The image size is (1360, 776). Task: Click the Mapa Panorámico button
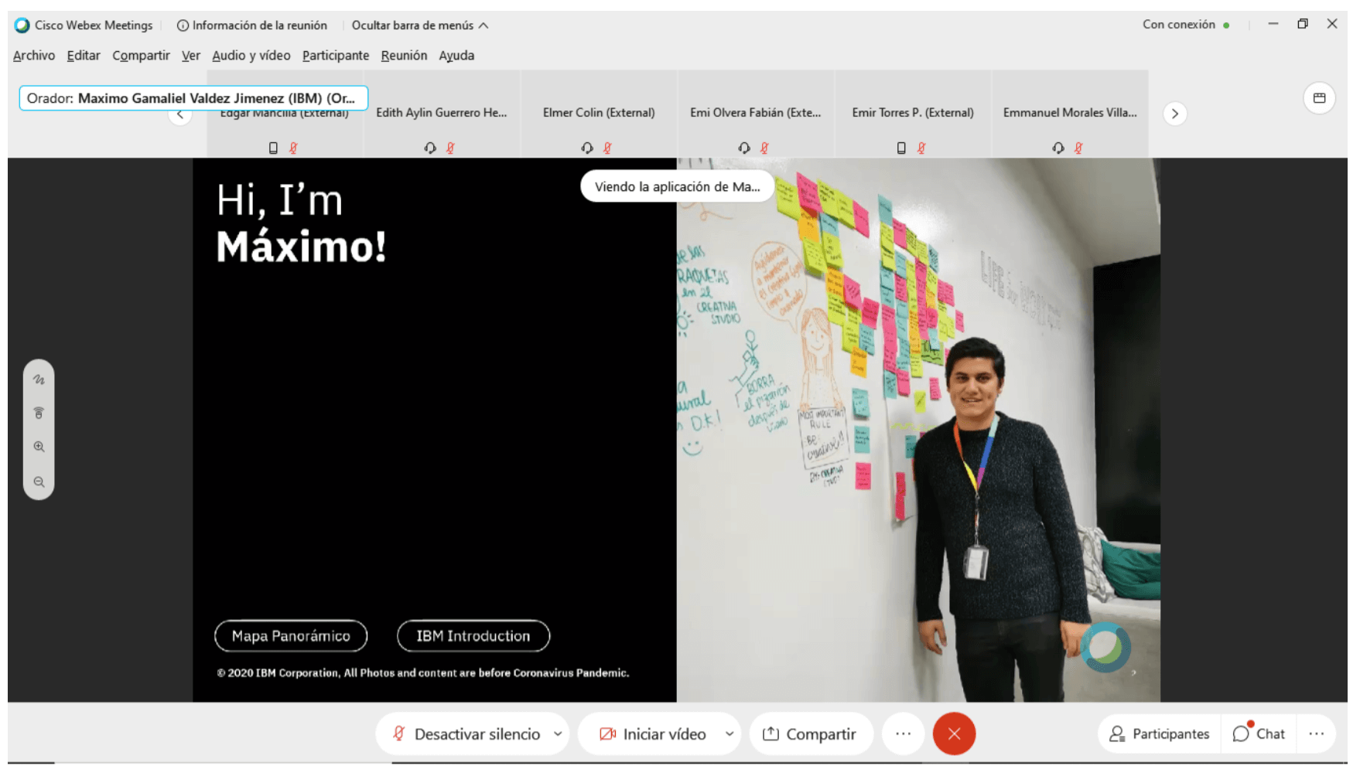point(291,636)
